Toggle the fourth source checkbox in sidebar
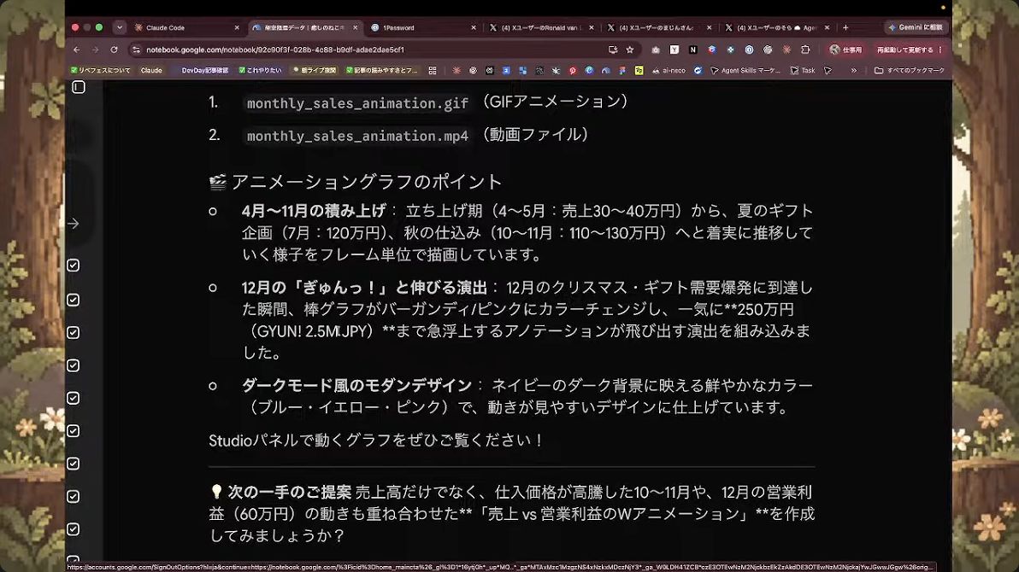This screenshot has height=572, width=1019. 74,365
